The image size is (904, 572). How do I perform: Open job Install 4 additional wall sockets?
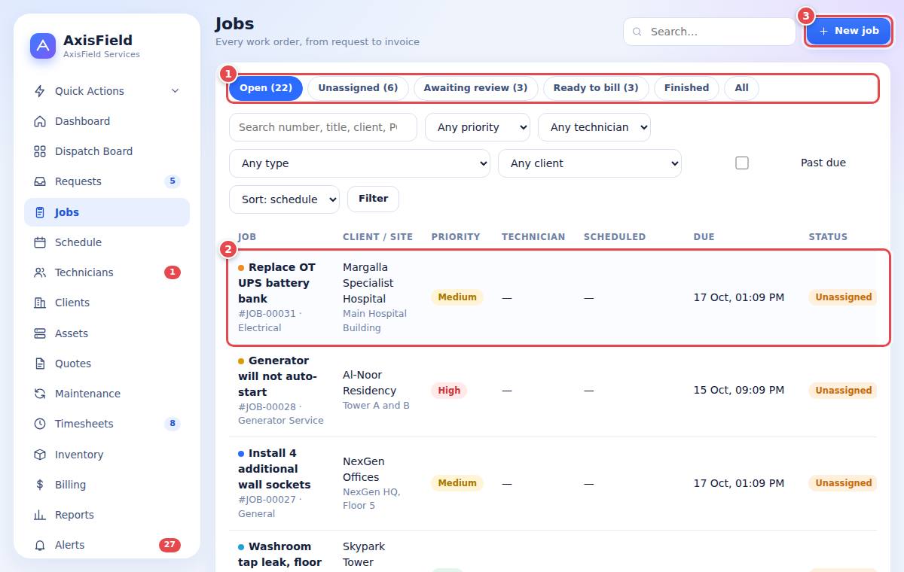click(x=274, y=469)
